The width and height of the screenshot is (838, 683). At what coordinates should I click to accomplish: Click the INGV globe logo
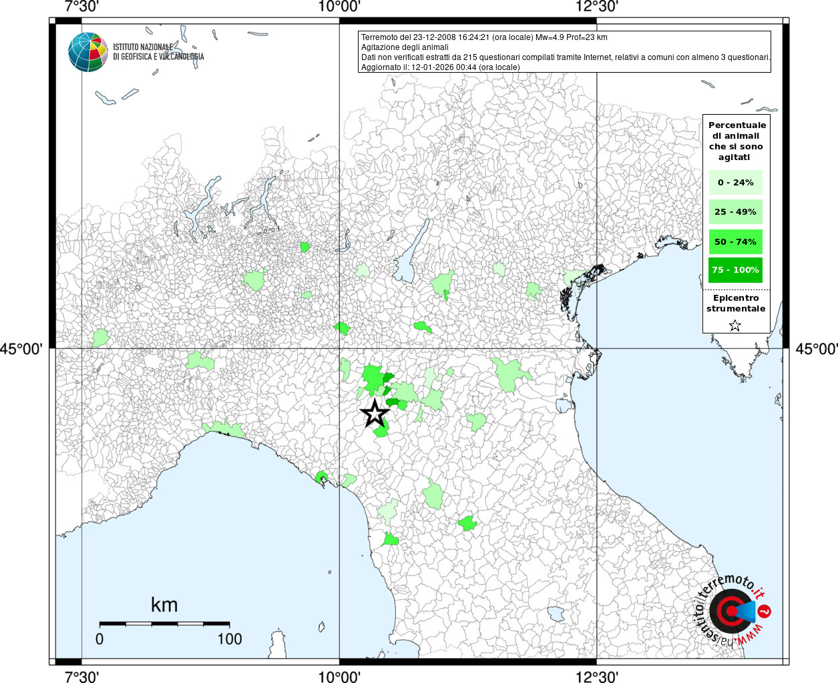click(x=88, y=52)
